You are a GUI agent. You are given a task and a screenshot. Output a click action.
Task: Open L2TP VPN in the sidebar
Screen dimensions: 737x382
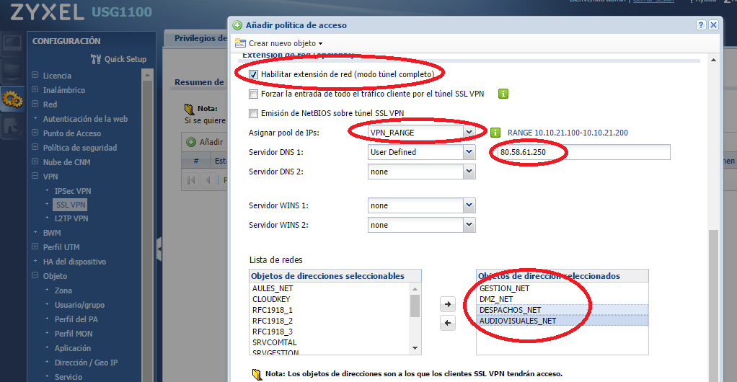pos(71,218)
